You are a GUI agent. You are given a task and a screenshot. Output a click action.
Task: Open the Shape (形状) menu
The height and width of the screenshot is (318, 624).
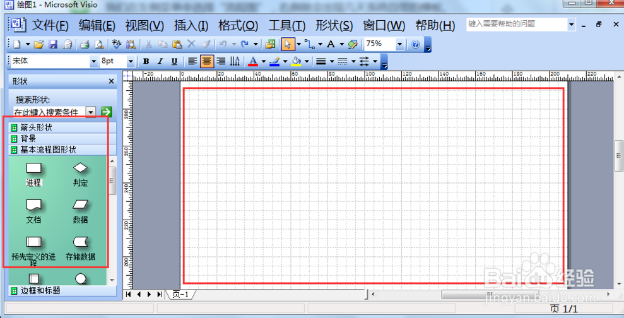pyautogui.click(x=334, y=26)
